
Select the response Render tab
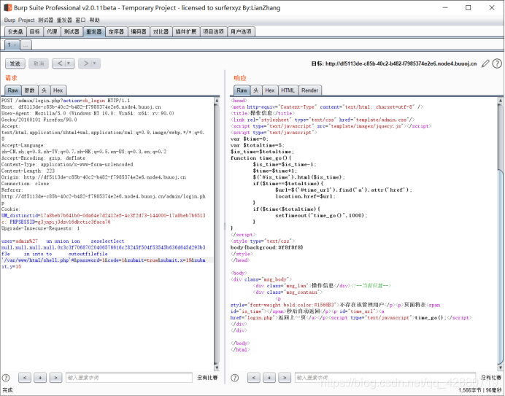click(310, 90)
